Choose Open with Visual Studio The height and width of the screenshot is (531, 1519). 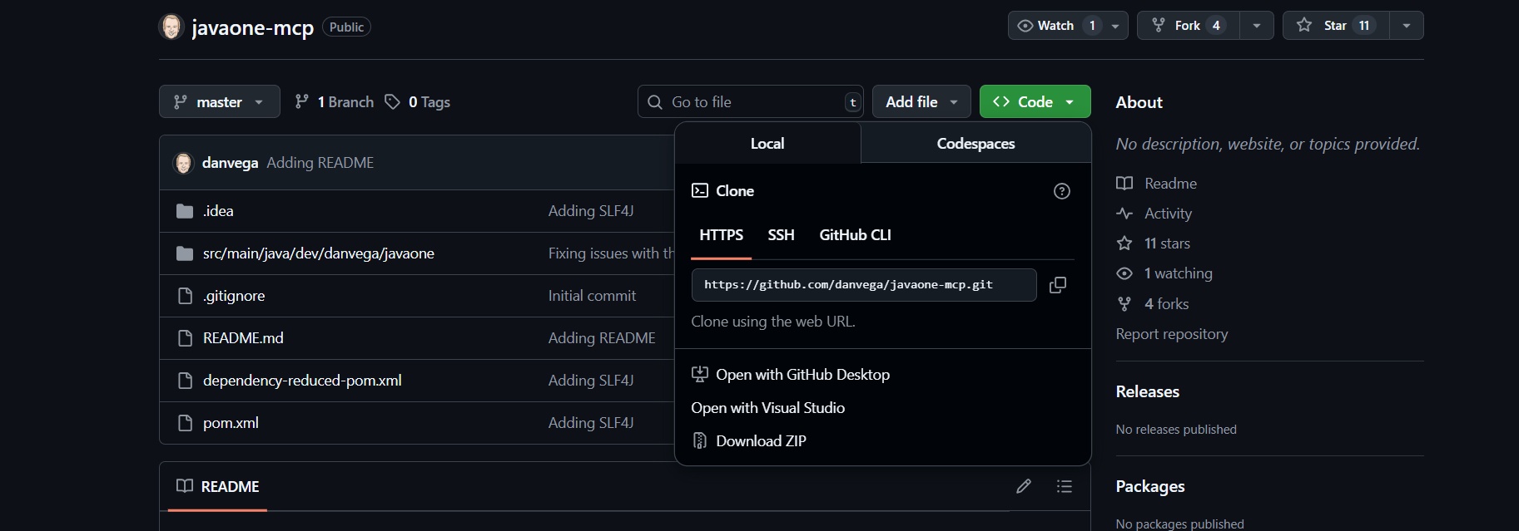(767, 408)
